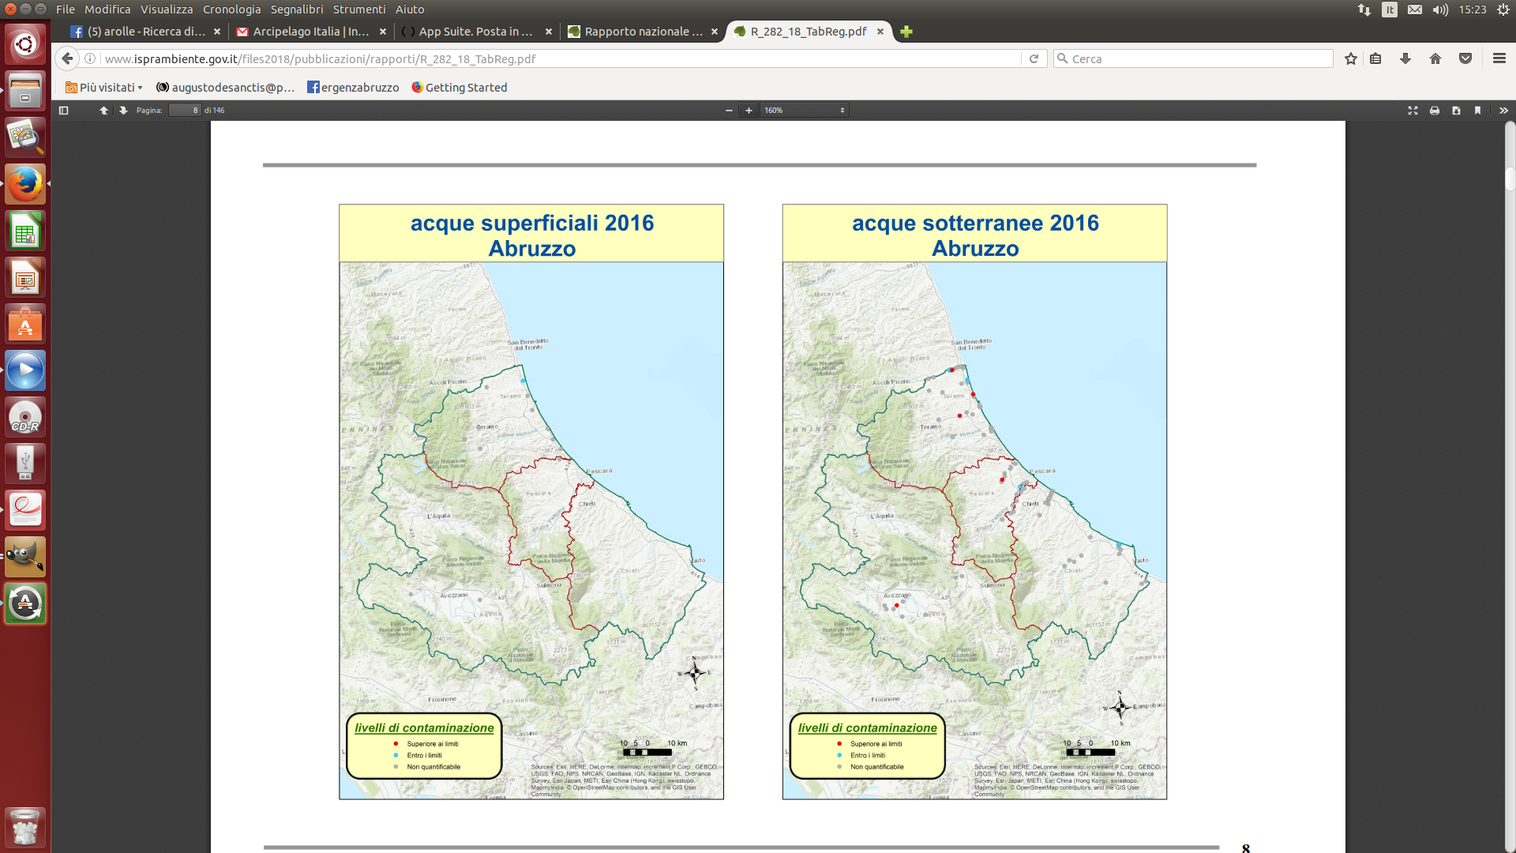Open the Cronologia menu
1516x853 pixels.
pyautogui.click(x=231, y=9)
